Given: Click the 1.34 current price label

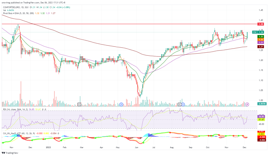Looking at the screenshot, I should (261, 32).
